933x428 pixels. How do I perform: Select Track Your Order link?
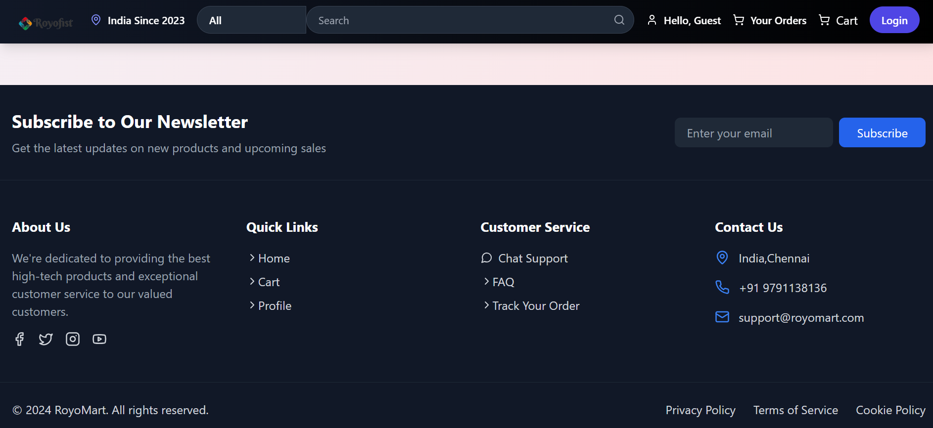coord(535,306)
